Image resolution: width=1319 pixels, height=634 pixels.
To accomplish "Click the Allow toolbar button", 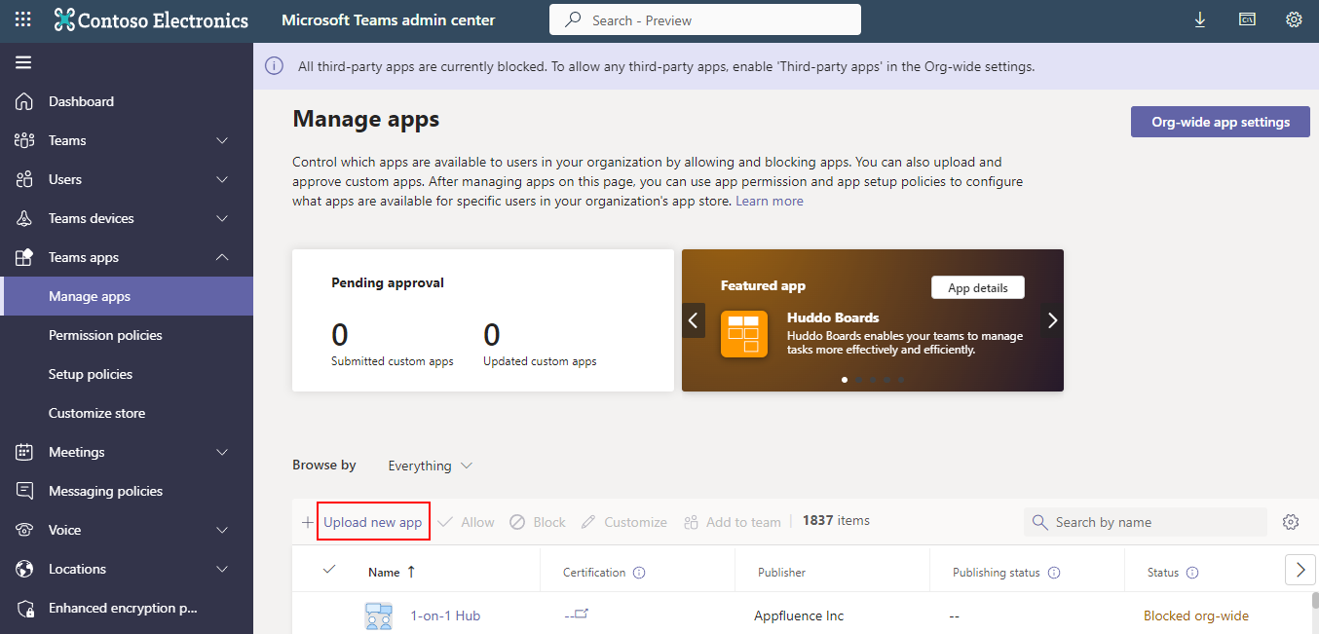I will coord(466,522).
